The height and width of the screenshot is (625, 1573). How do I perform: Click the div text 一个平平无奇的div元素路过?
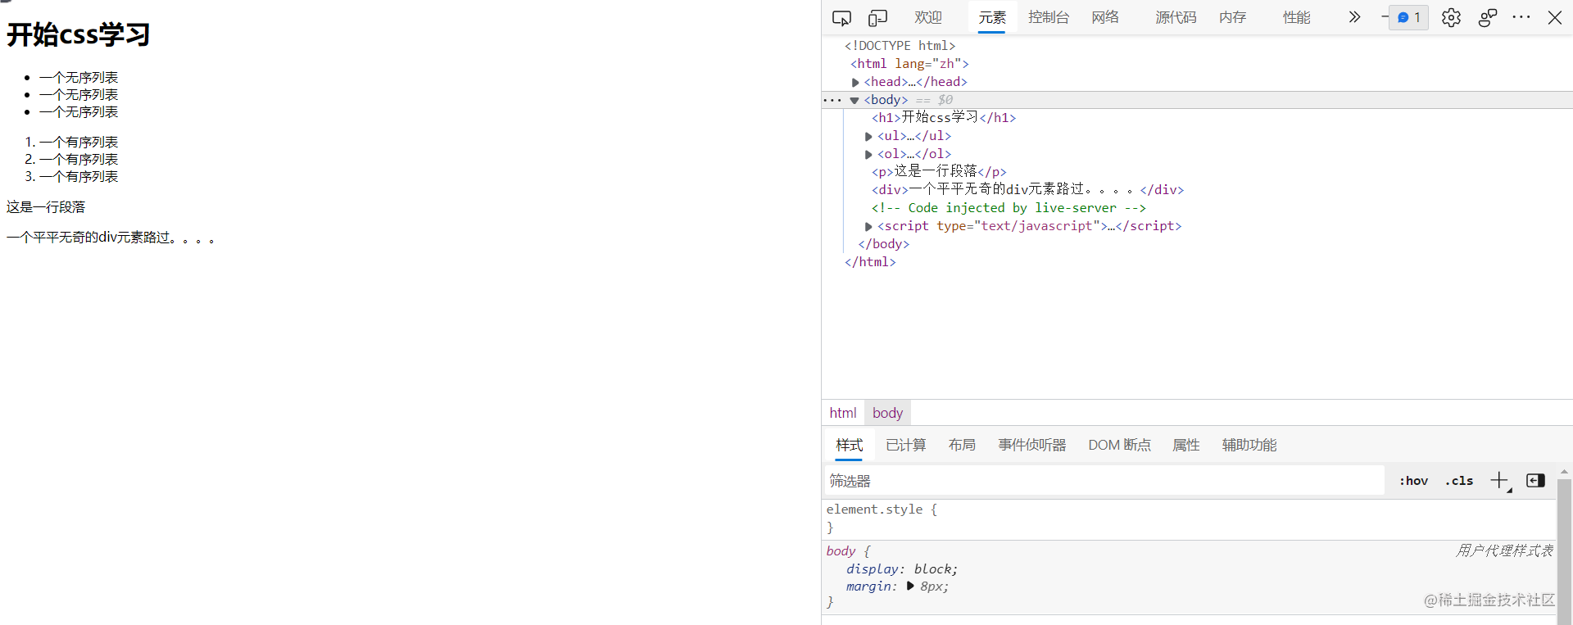pyautogui.click(x=111, y=238)
